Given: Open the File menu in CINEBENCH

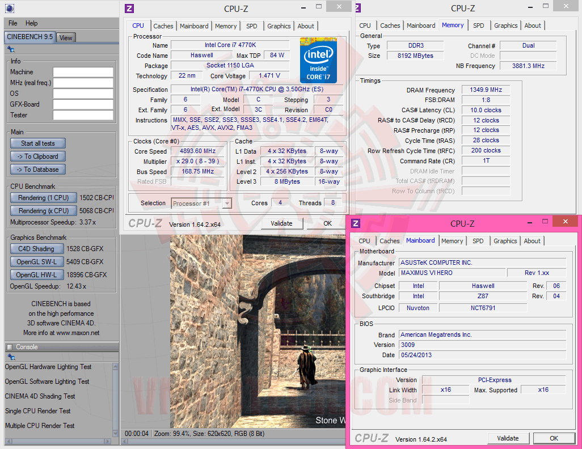Looking at the screenshot, I should pos(13,23).
